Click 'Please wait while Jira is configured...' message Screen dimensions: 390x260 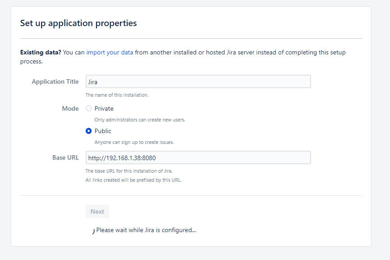click(x=146, y=230)
